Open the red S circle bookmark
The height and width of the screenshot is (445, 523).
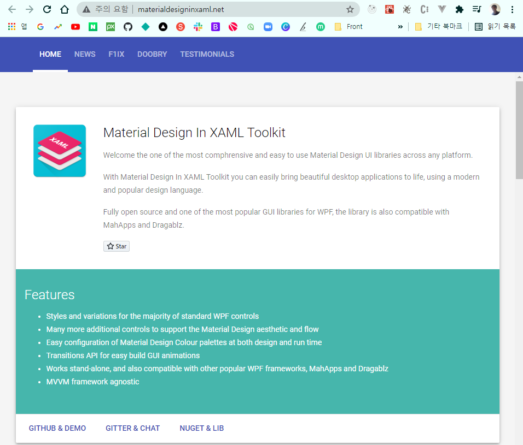181,27
